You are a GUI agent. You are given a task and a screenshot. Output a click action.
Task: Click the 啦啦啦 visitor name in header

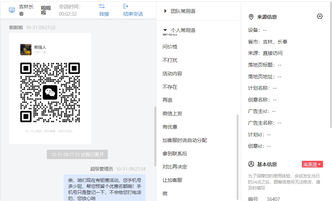coord(46,10)
